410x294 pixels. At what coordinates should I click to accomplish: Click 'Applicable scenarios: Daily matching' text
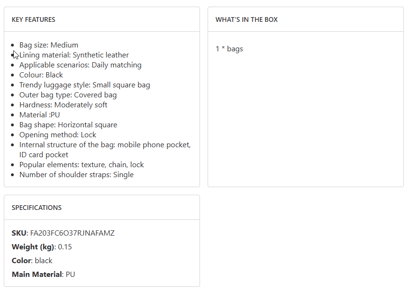[80, 65]
